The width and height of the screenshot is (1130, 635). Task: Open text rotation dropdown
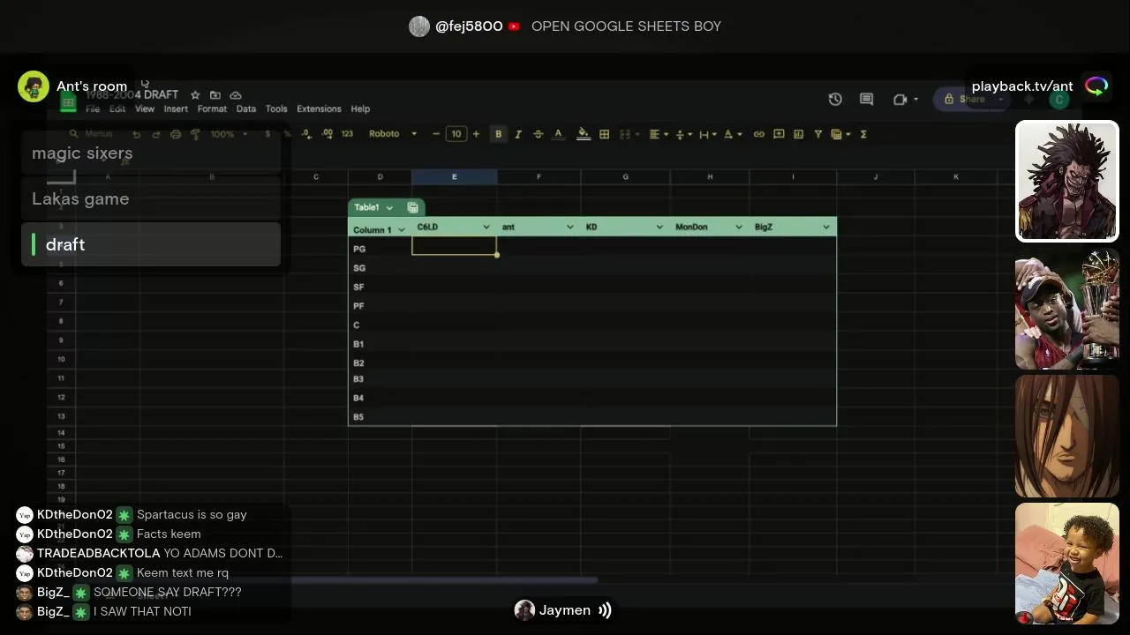[732, 134]
